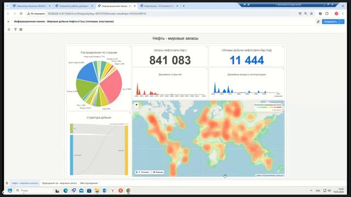The image size is (351, 197).
Task: Open the Месторождения sheet tab
Action: point(89,183)
